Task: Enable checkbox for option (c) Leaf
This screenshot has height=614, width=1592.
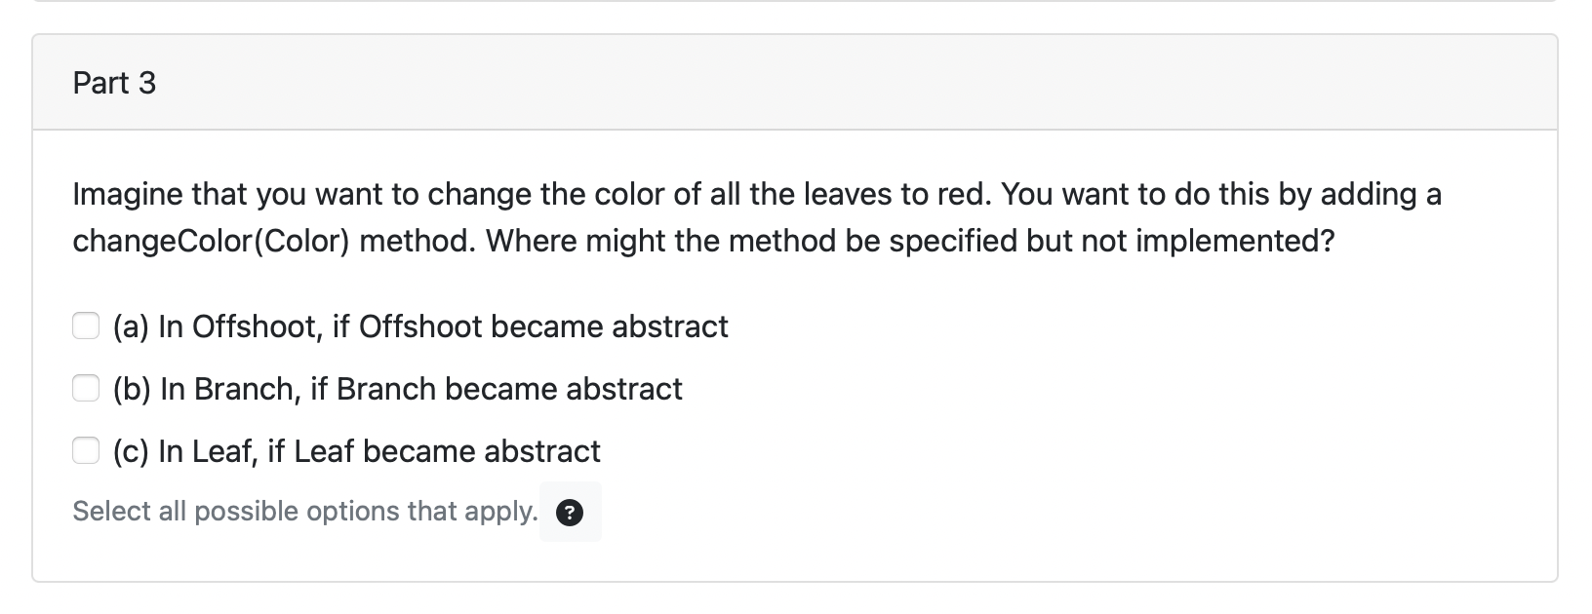Action: 86,450
